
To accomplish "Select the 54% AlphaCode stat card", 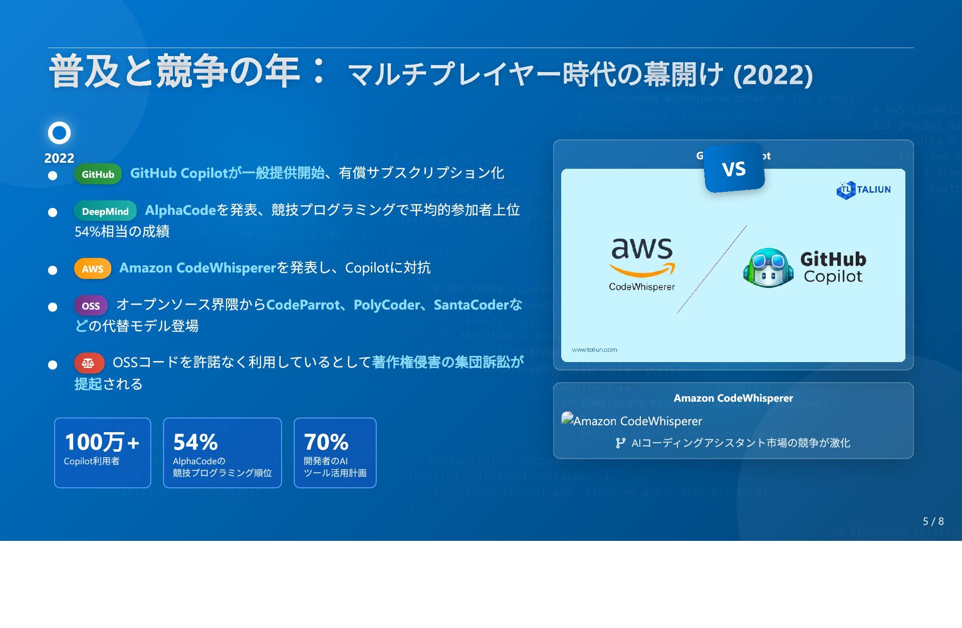I will click(222, 453).
